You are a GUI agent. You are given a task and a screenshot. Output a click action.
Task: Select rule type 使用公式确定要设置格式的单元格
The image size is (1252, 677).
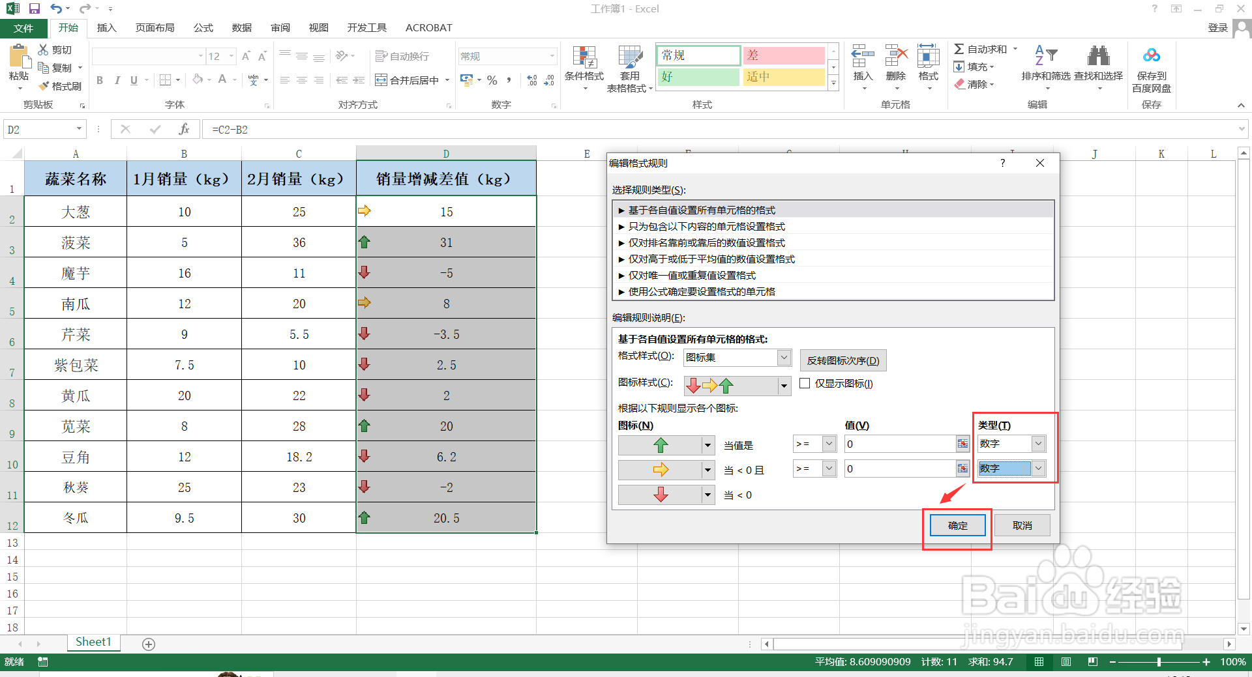(833, 291)
